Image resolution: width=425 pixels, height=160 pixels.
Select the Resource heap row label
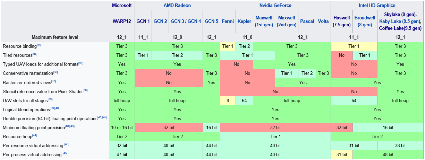tap(17, 137)
